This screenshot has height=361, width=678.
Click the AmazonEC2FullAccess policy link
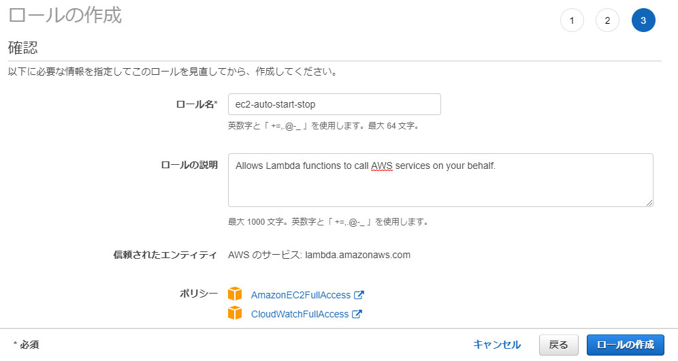click(300, 295)
